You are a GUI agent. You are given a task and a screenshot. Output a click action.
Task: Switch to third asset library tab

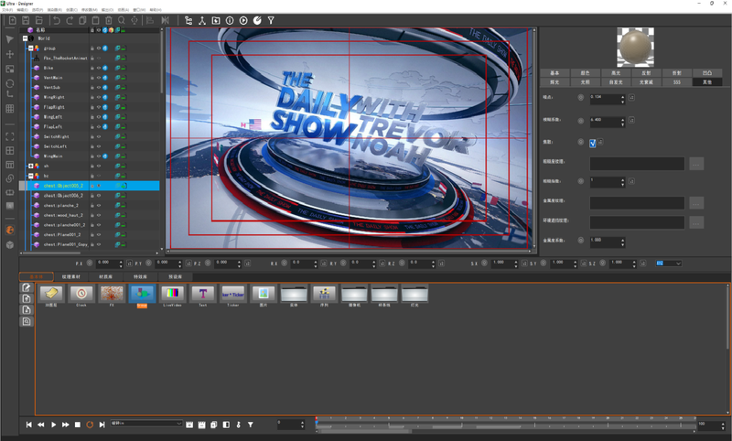coord(105,276)
